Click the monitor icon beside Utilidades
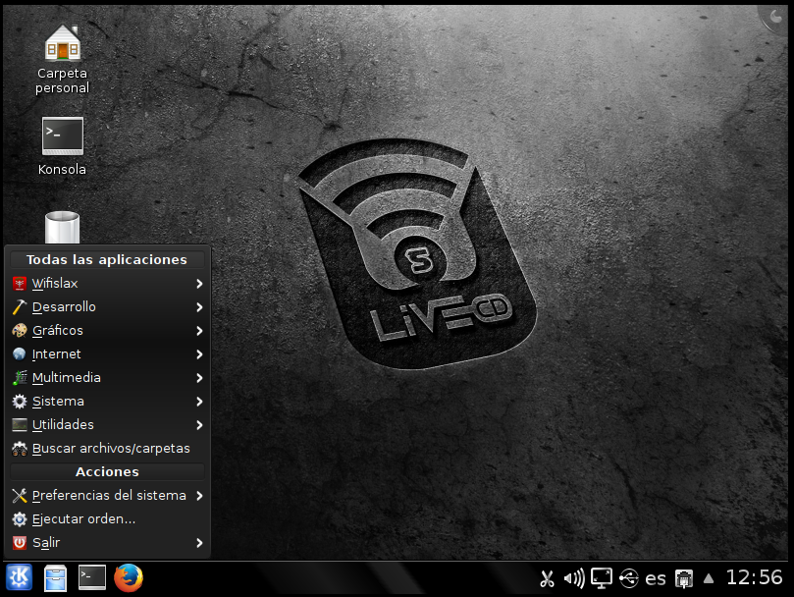Image resolution: width=794 pixels, height=597 pixels. 20,425
